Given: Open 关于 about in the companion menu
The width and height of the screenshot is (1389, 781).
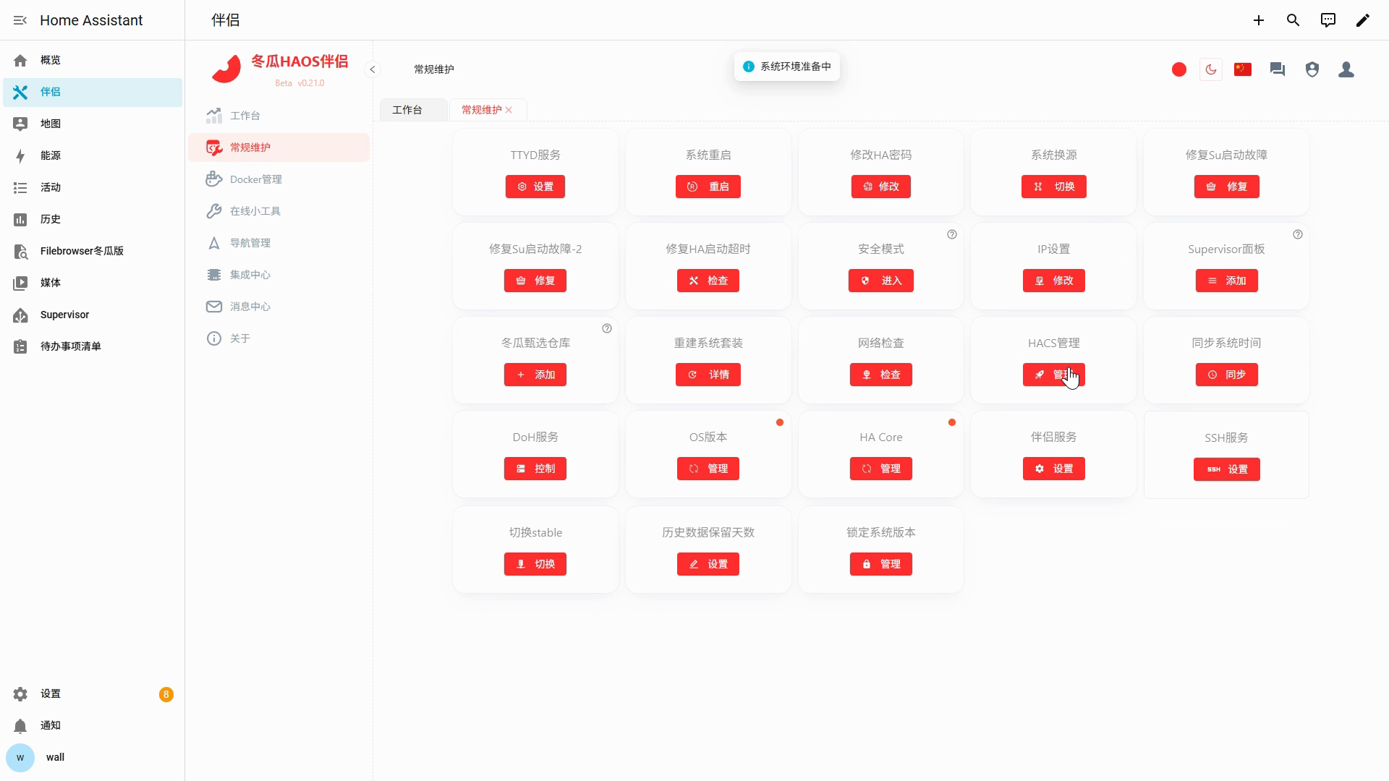Looking at the screenshot, I should coord(279,338).
